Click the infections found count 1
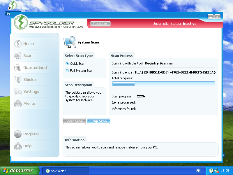Viewport: 233px width, 175px height. [138, 109]
